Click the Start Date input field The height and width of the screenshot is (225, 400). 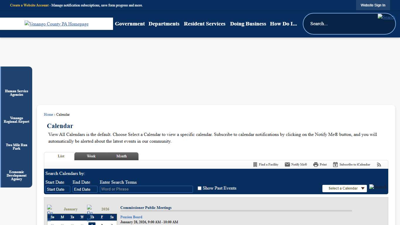58,189
